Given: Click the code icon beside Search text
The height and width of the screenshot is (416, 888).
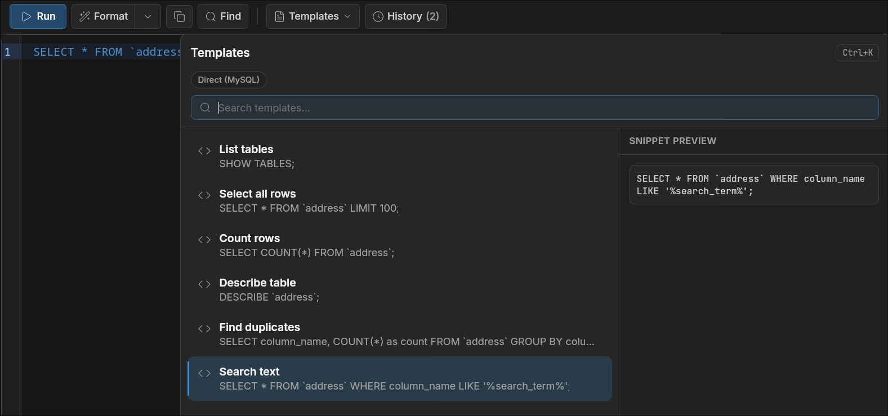Looking at the screenshot, I should tap(204, 373).
